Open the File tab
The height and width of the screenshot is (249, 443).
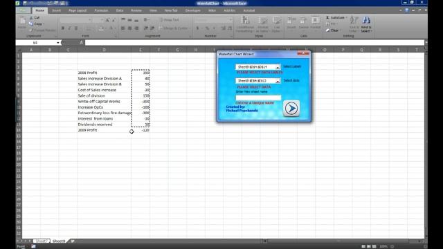23,10
